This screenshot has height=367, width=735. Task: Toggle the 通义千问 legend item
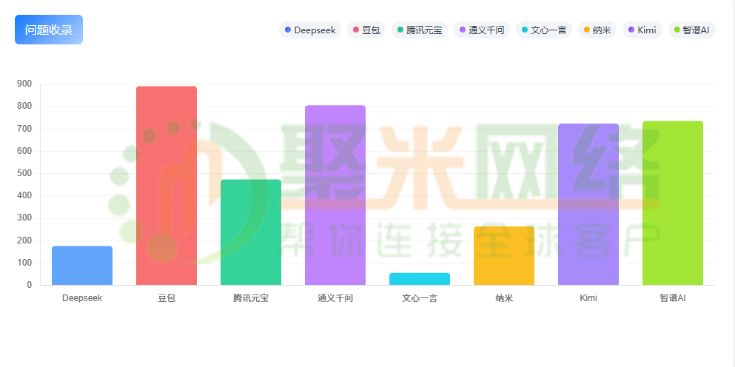pos(482,30)
